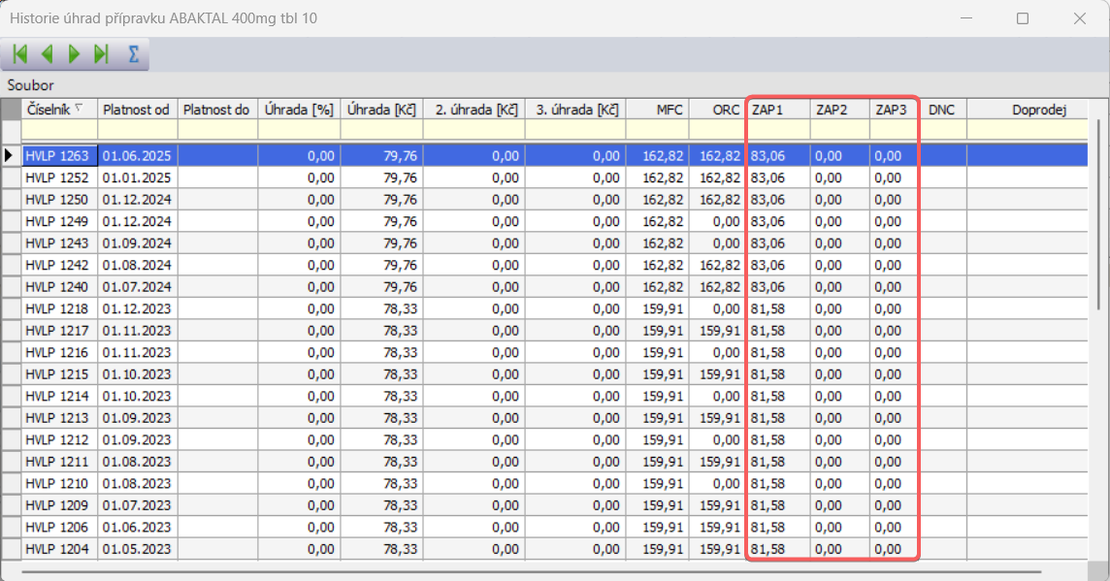Click the MFC column header
The image size is (1110, 581).
tap(658, 109)
